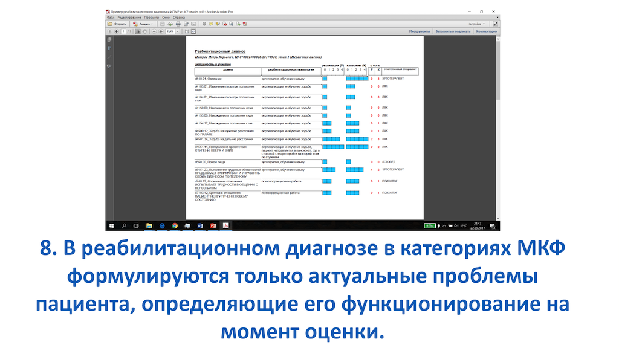Show page thumbnails in side panel
The height and width of the screenshot is (348, 619).
pos(109,40)
